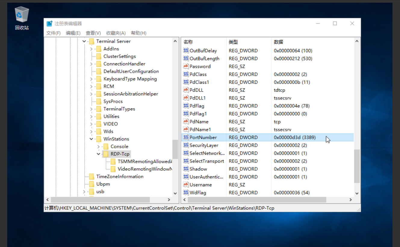Select the Username string value icon

[x=186, y=184]
